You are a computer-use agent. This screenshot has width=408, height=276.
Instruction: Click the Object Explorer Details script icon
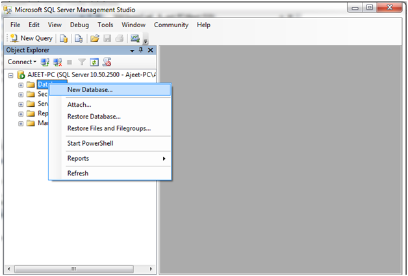107,62
